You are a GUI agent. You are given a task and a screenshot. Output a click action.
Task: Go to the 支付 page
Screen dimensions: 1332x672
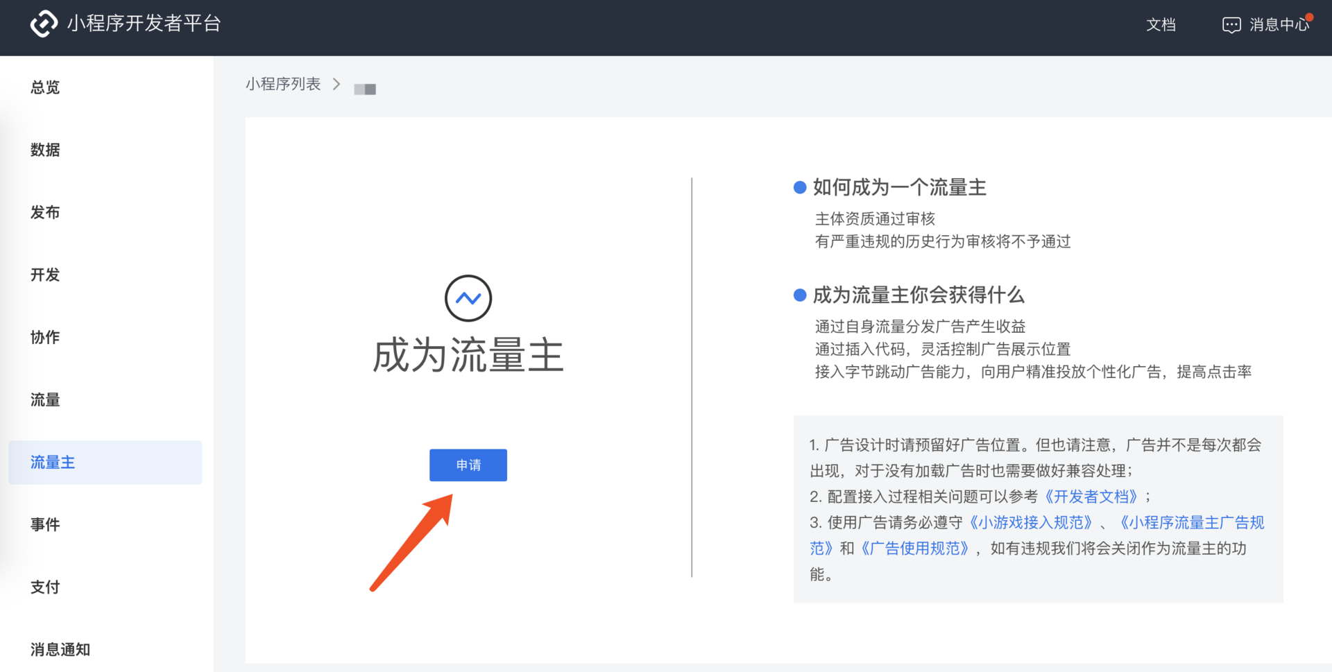(44, 587)
